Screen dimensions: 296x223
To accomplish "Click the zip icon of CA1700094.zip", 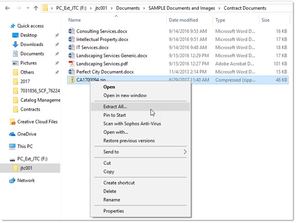I will pyautogui.click(x=72, y=80).
